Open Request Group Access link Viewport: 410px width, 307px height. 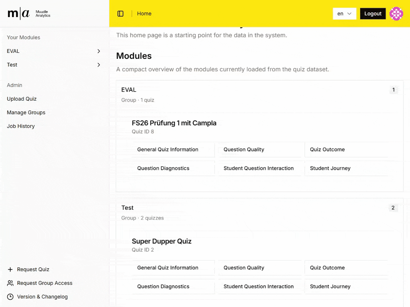[45, 283]
